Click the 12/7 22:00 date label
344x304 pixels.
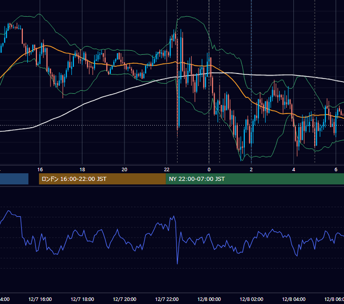[167, 299]
